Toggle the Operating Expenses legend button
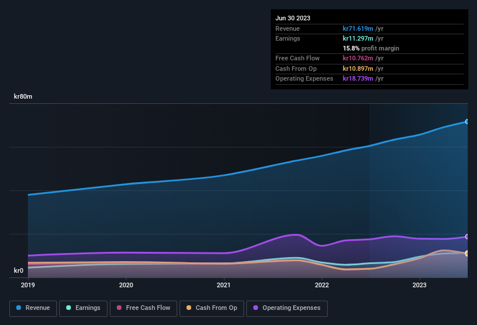The height and width of the screenshot is (325, 477). coord(287,308)
